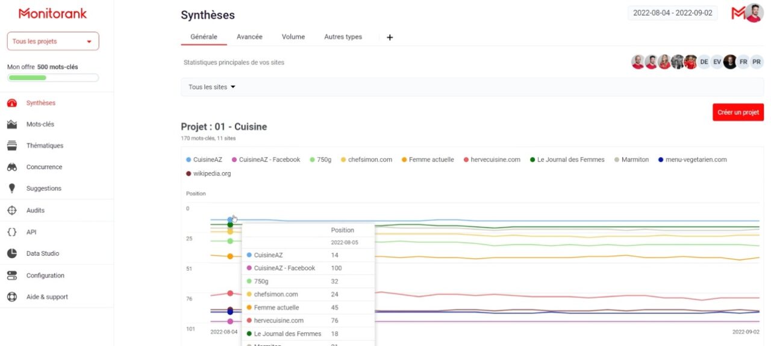The height and width of the screenshot is (346, 771).
Task: Open the date range picker
Action: pyautogui.click(x=672, y=13)
